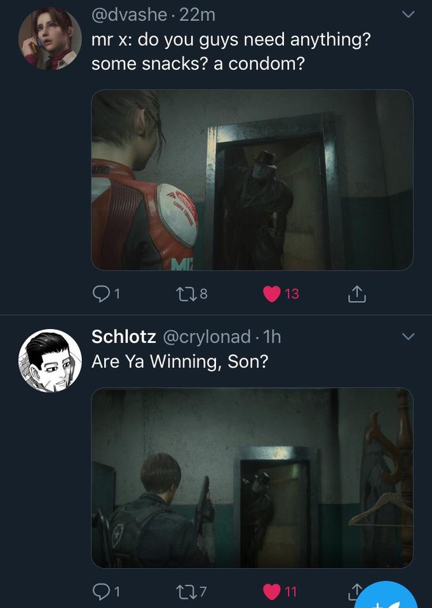Open the @dvashe handle link
The width and height of the screenshot is (432, 608).
coord(129,15)
